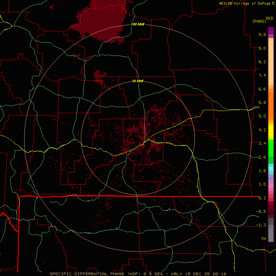Click the product title SPECIFIC DIFFERENTIAL PHASE (KDP)

click(96, 274)
